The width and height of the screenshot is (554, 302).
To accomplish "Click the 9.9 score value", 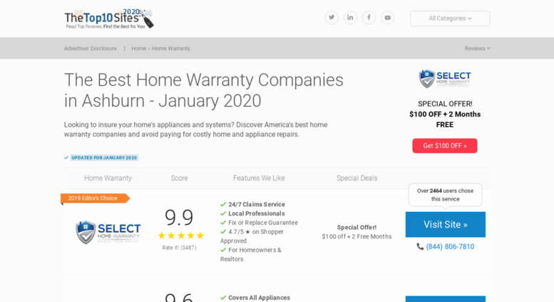I will pyautogui.click(x=179, y=217).
